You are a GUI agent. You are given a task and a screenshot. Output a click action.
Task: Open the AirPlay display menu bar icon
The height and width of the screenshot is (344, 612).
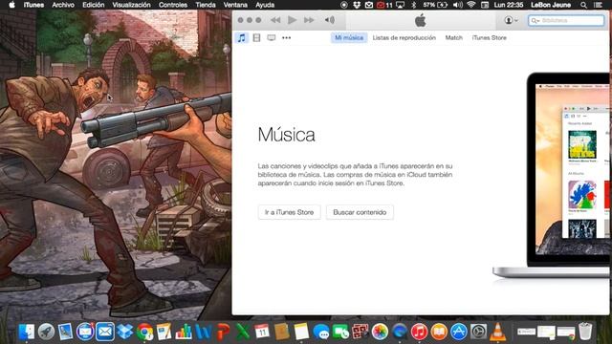coord(400,5)
